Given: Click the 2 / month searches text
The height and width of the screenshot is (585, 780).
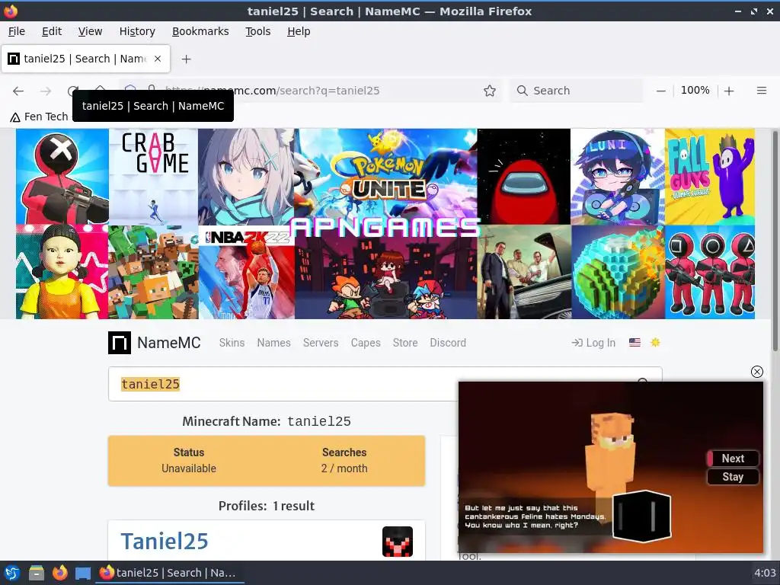Looking at the screenshot, I should pyautogui.click(x=344, y=468).
